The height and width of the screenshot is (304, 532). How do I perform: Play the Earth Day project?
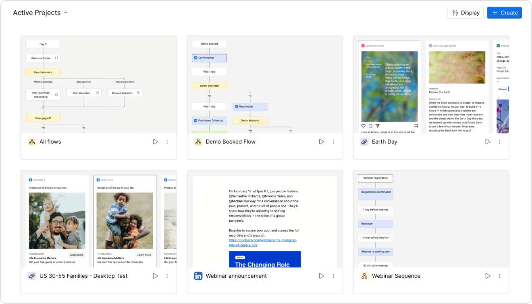[488, 142]
